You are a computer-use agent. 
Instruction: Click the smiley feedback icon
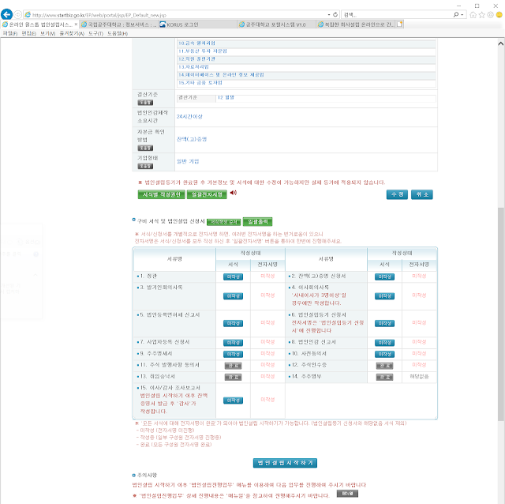(499, 15)
